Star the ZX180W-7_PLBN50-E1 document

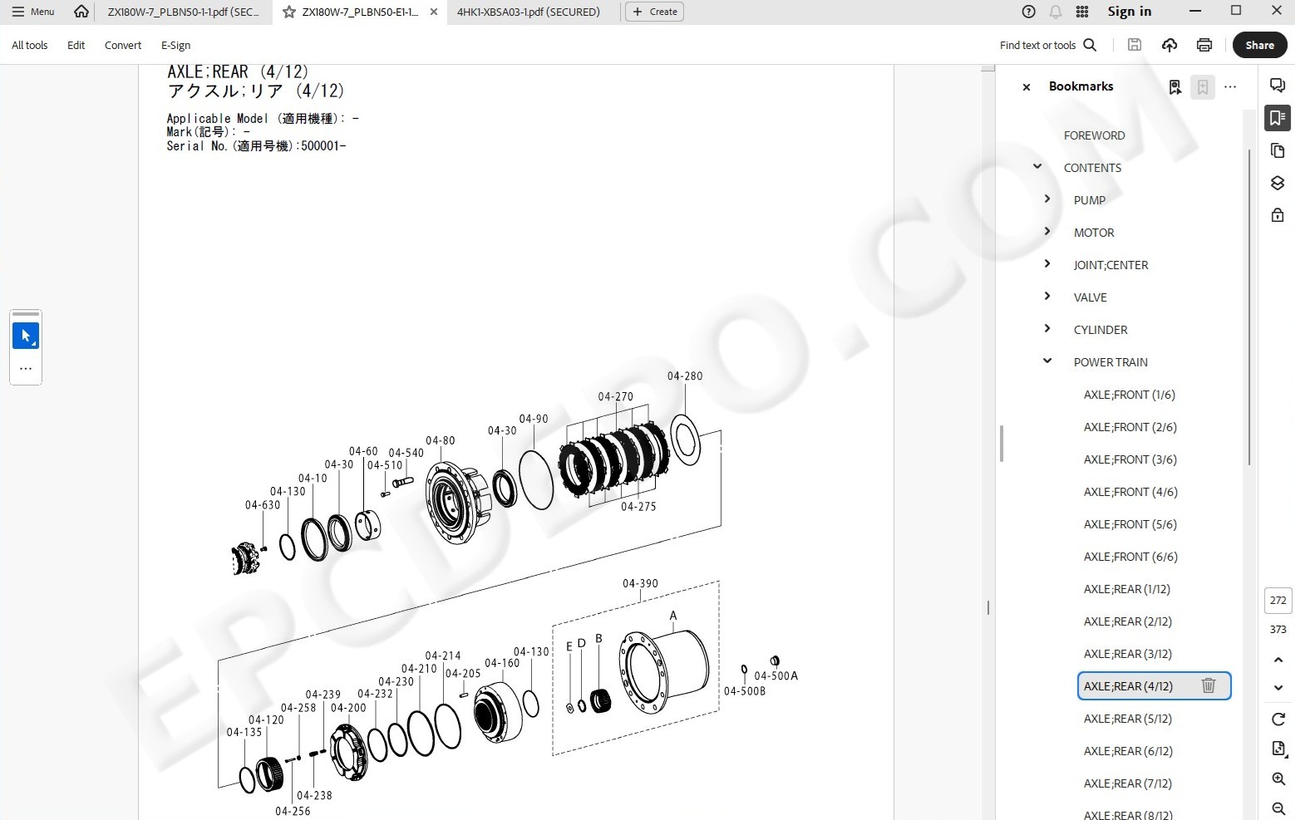(x=288, y=12)
